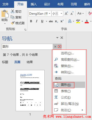Toggle Italic formatting
92x120 pixels.
click(37, 21)
